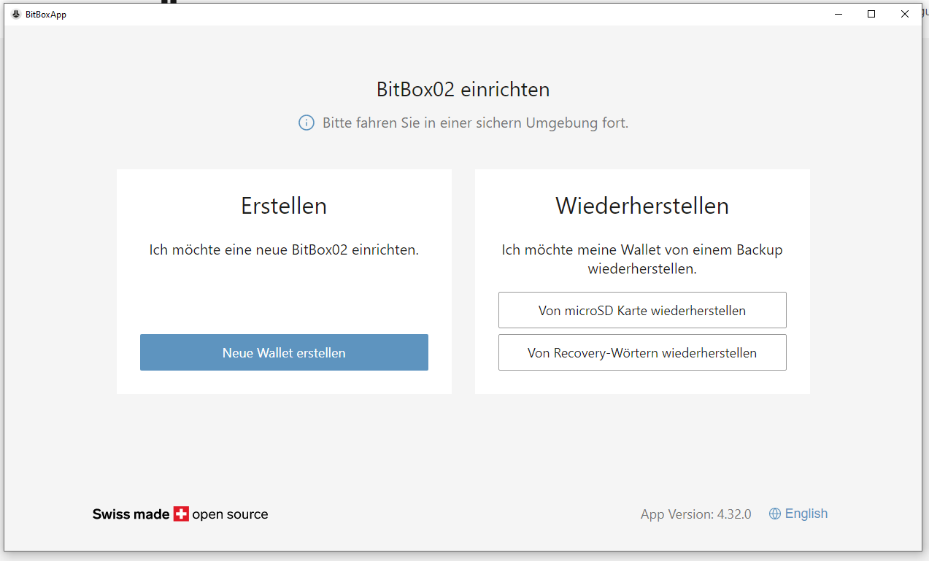
Task: Click the 'Swiss made' footer text
Action: point(131,514)
